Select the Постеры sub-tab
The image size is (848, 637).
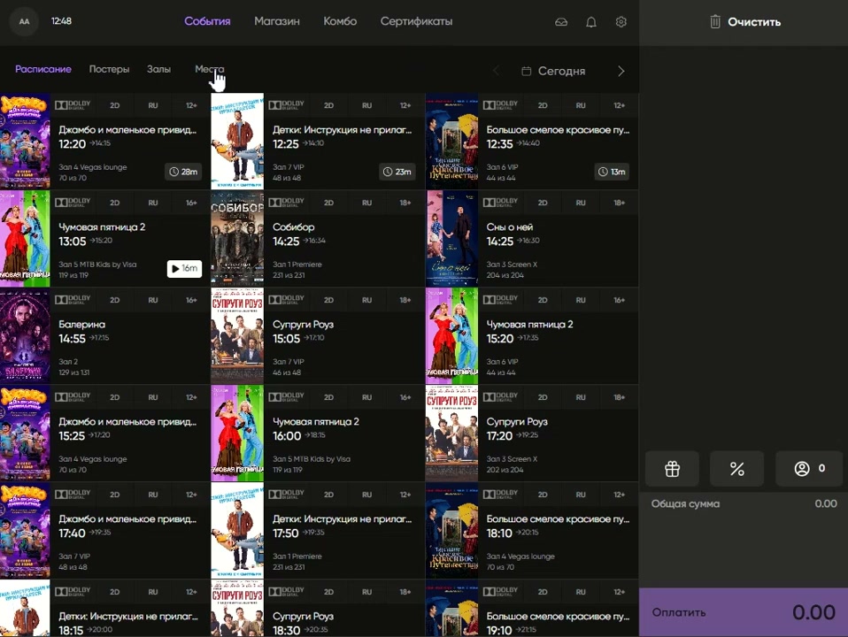pyautogui.click(x=109, y=69)
